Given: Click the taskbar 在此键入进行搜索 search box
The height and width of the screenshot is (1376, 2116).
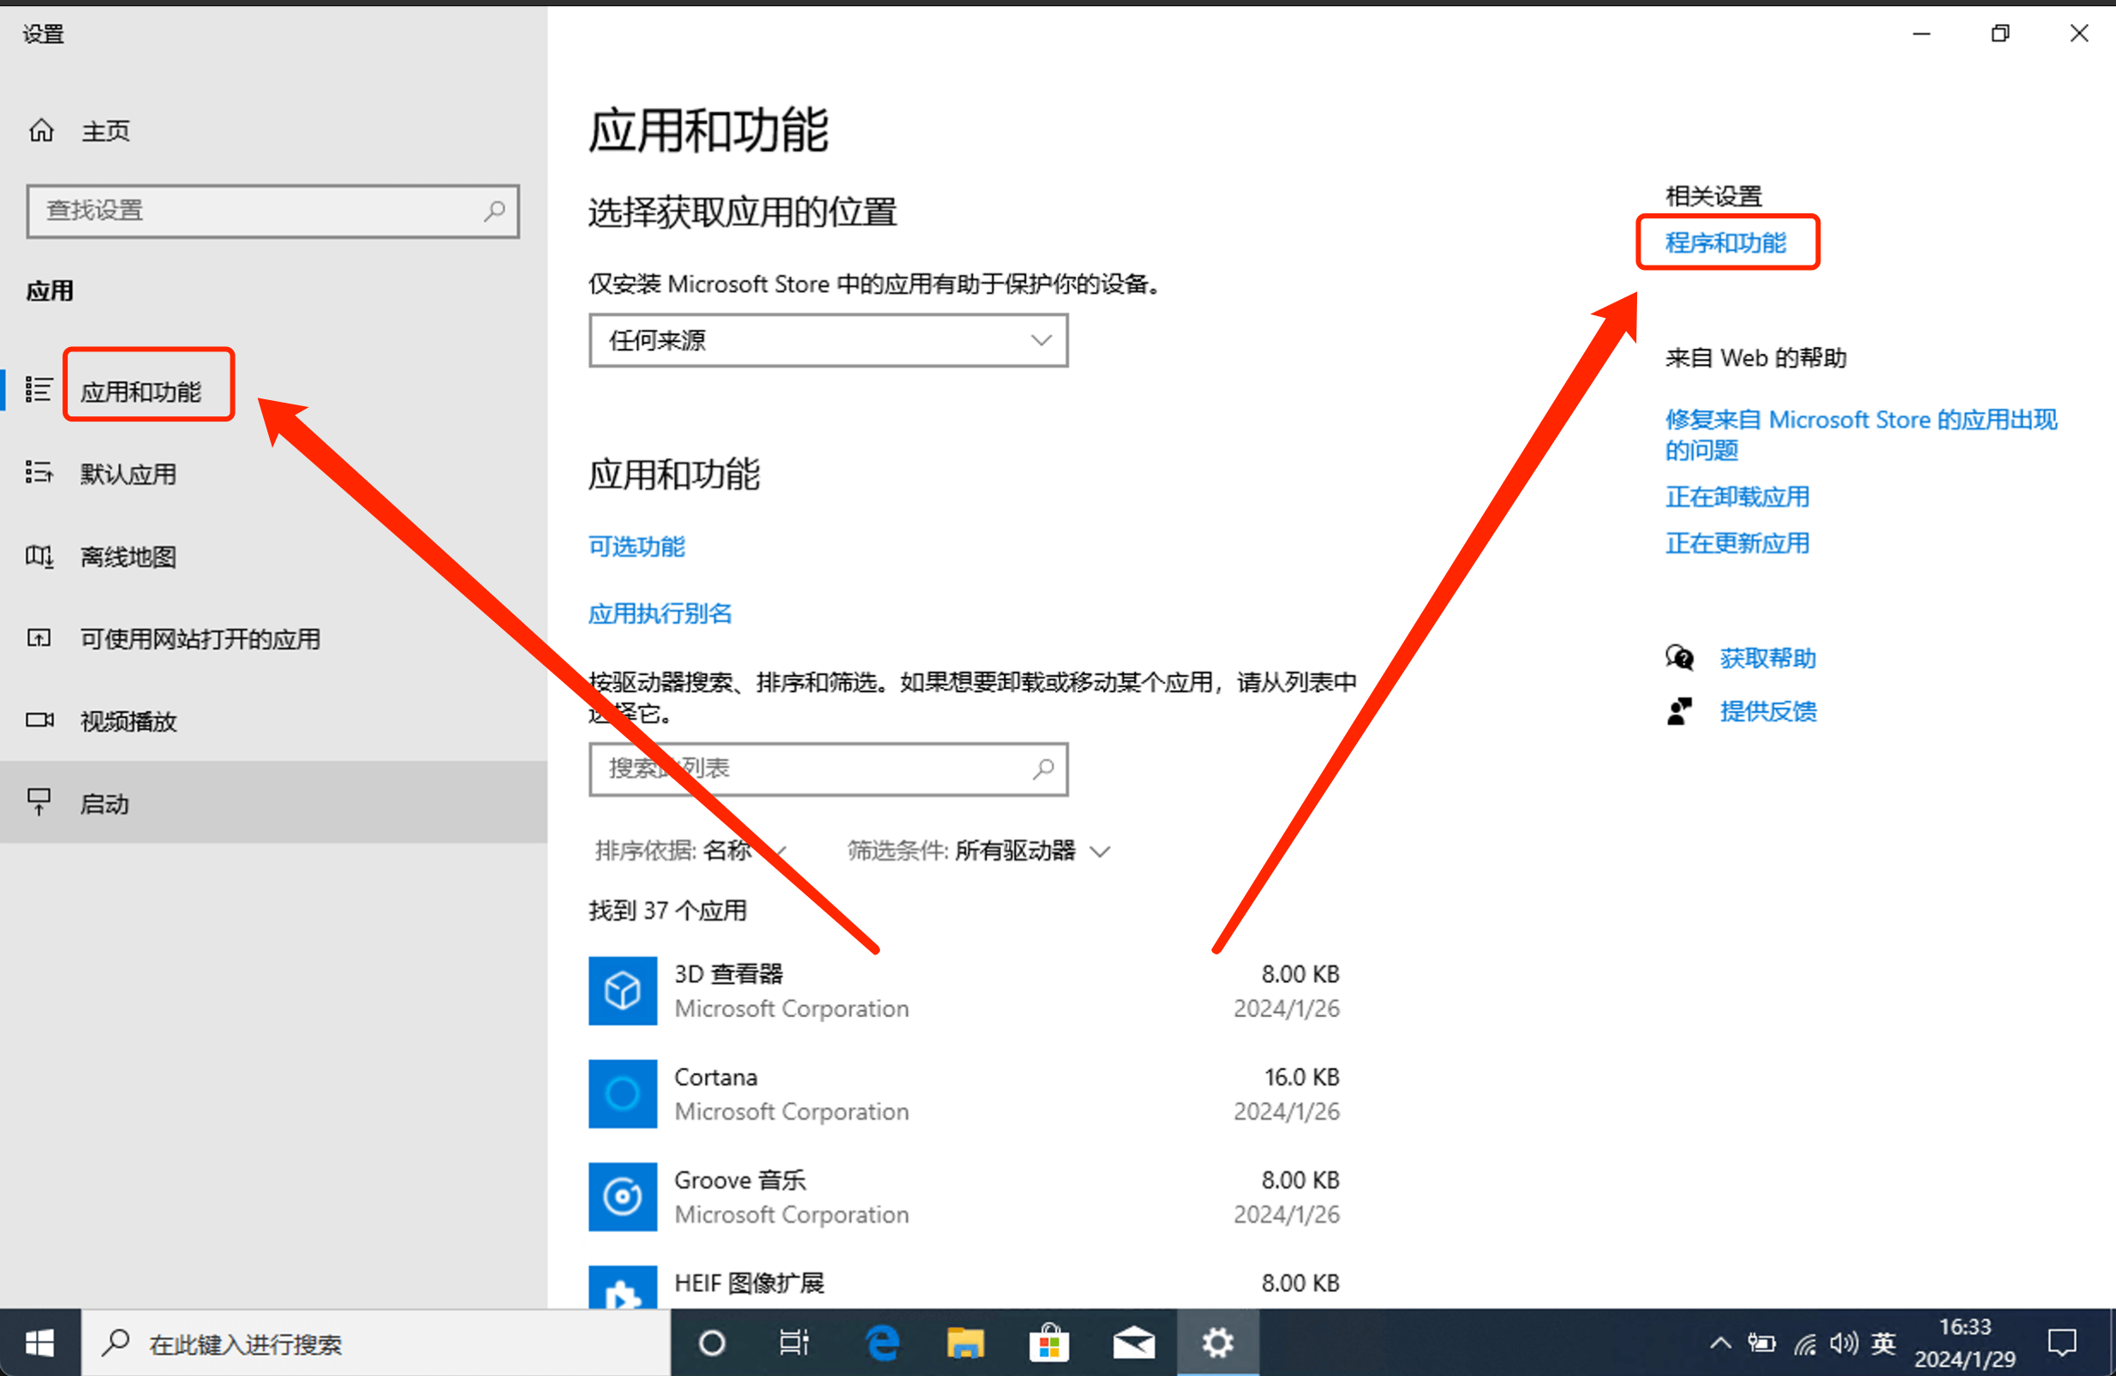Looking at the screenshot, I should [x=375, y=1343].
